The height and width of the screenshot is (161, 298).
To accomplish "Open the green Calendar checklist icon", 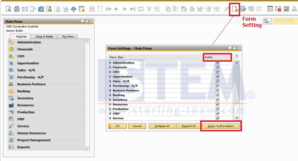I will (x=270, y=9).
